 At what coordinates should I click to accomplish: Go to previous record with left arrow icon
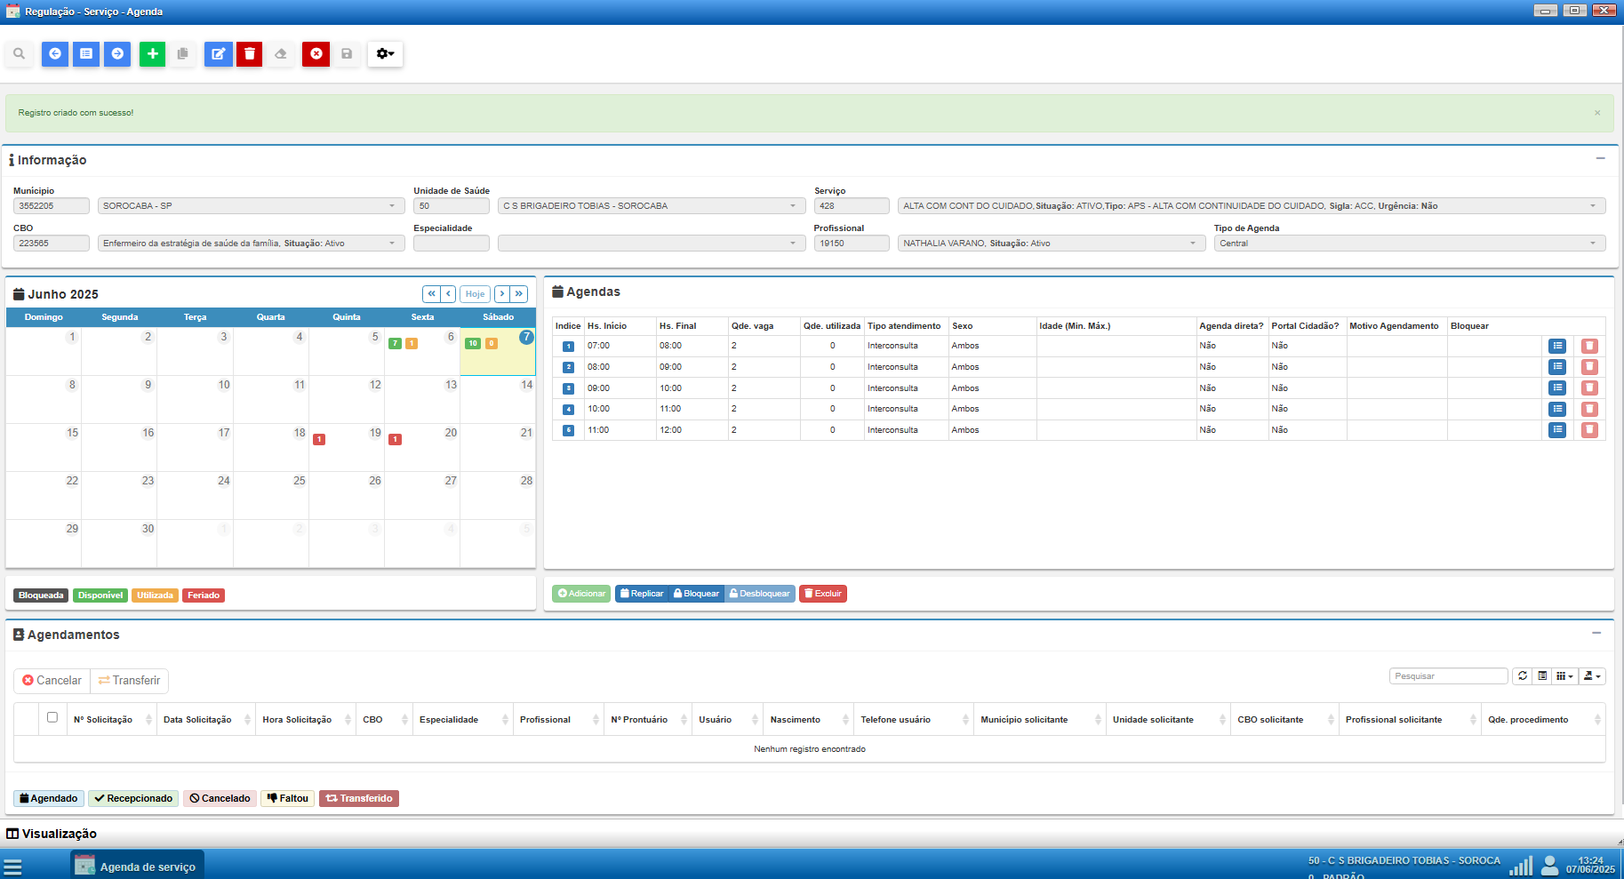click(55, 54)
